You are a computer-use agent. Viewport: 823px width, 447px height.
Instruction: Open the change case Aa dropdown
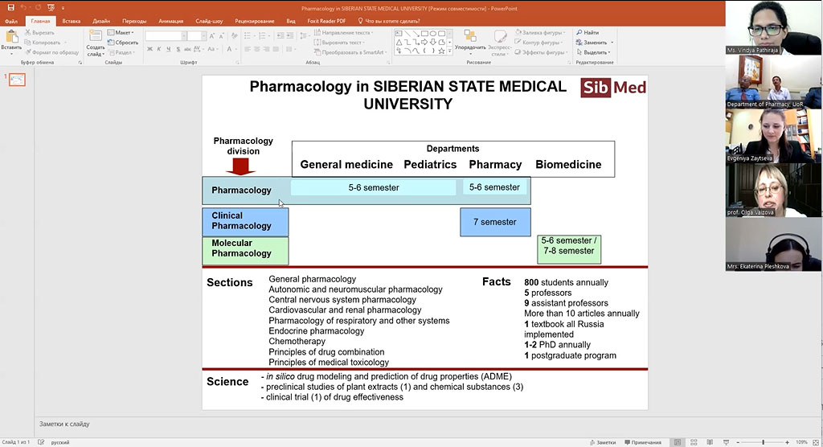coord(211,49)
